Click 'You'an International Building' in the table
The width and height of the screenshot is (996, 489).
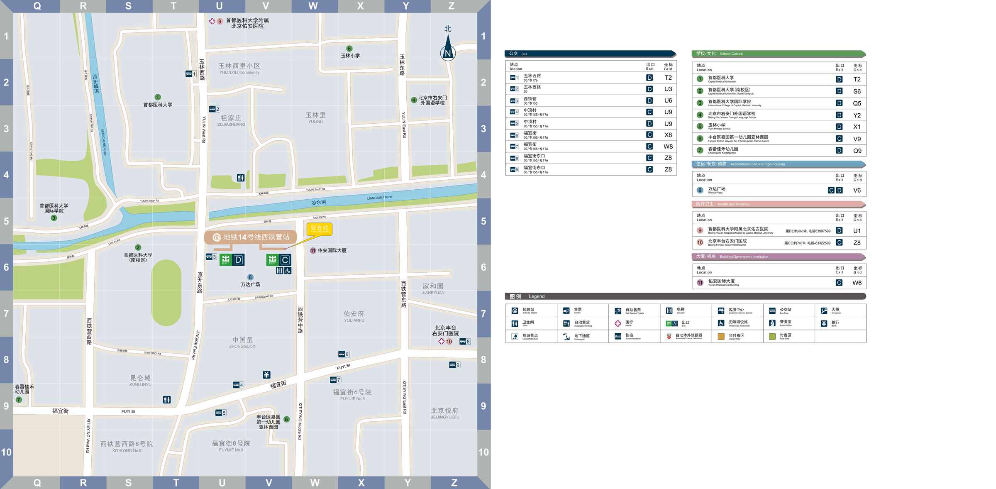tap(723, 285)
